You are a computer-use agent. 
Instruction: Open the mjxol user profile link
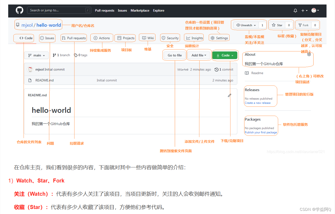[x=26, y=25]
